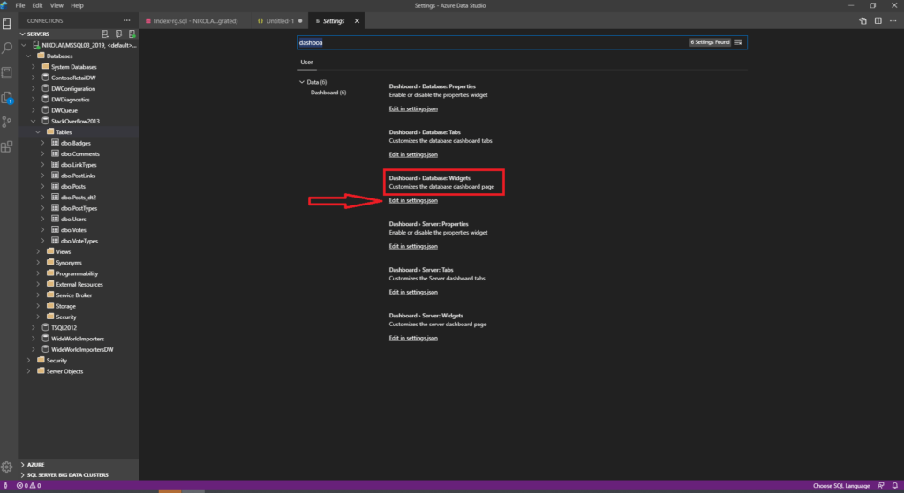Click the New Connection icon in Servers
The width and height of the screenshot is (904, 493).
point(105,34)
